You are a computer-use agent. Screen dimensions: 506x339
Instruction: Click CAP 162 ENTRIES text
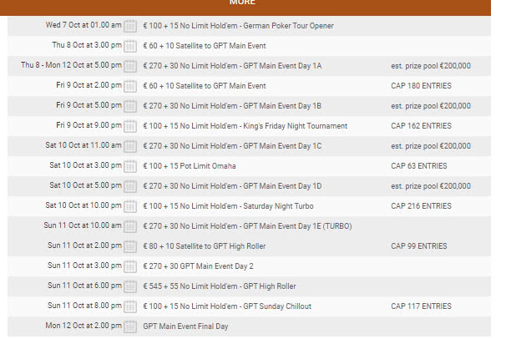[x=421, y=126]
